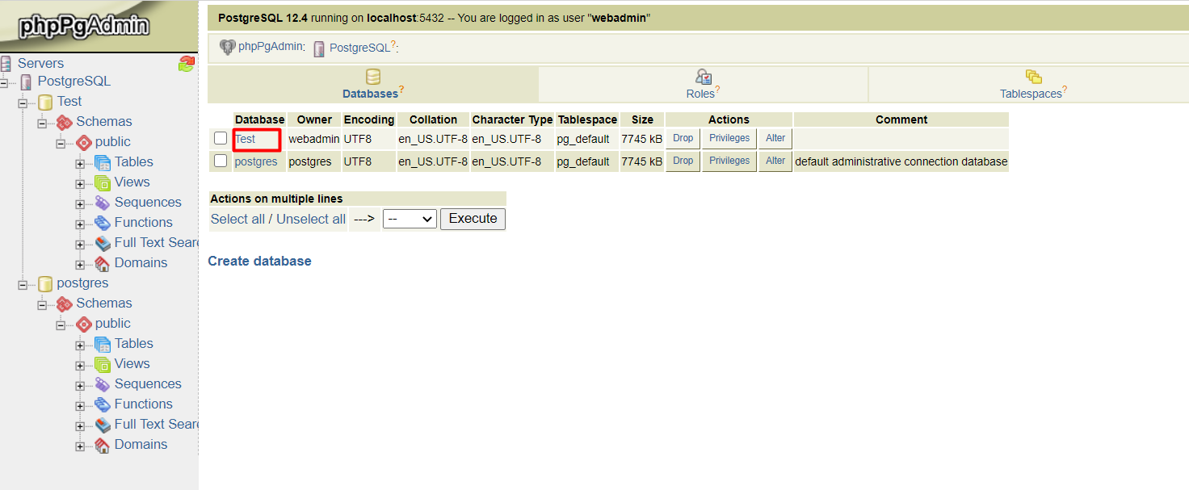Open the Test database link in the table
The height and width of the screenshot is (490, 1189).
[246, 139]
